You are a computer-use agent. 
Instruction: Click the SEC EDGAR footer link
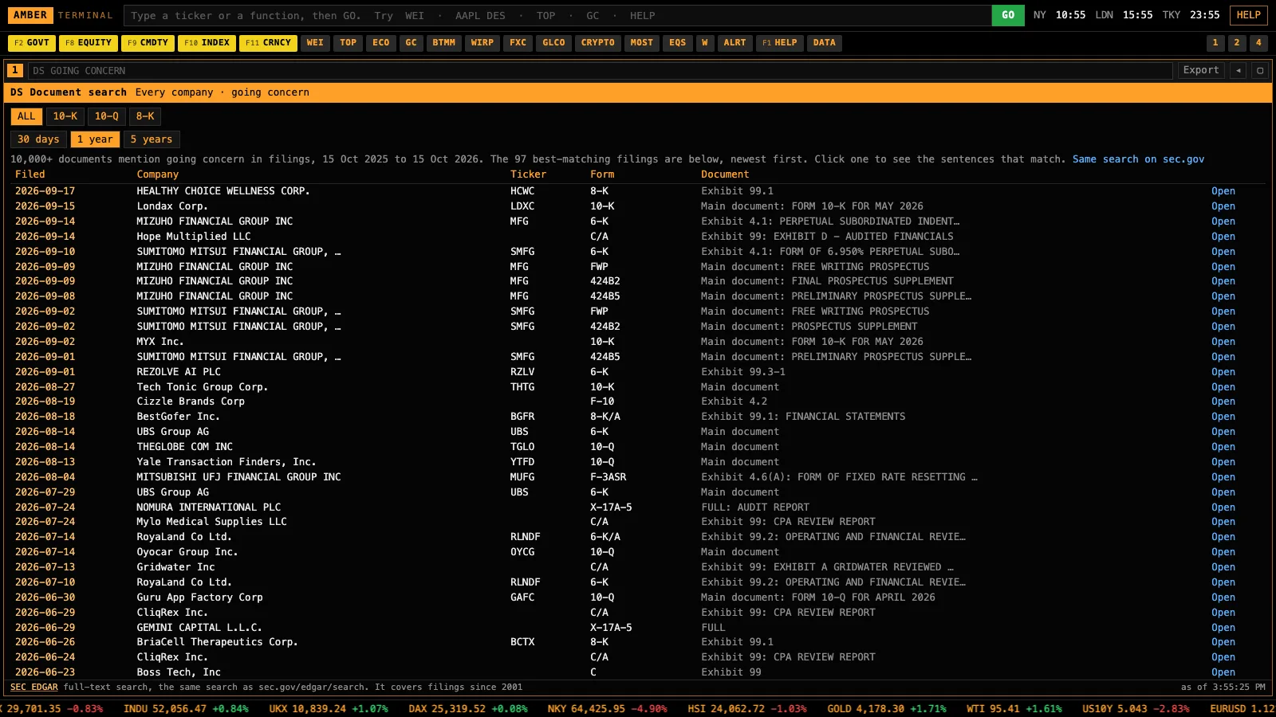click(34, 687)
